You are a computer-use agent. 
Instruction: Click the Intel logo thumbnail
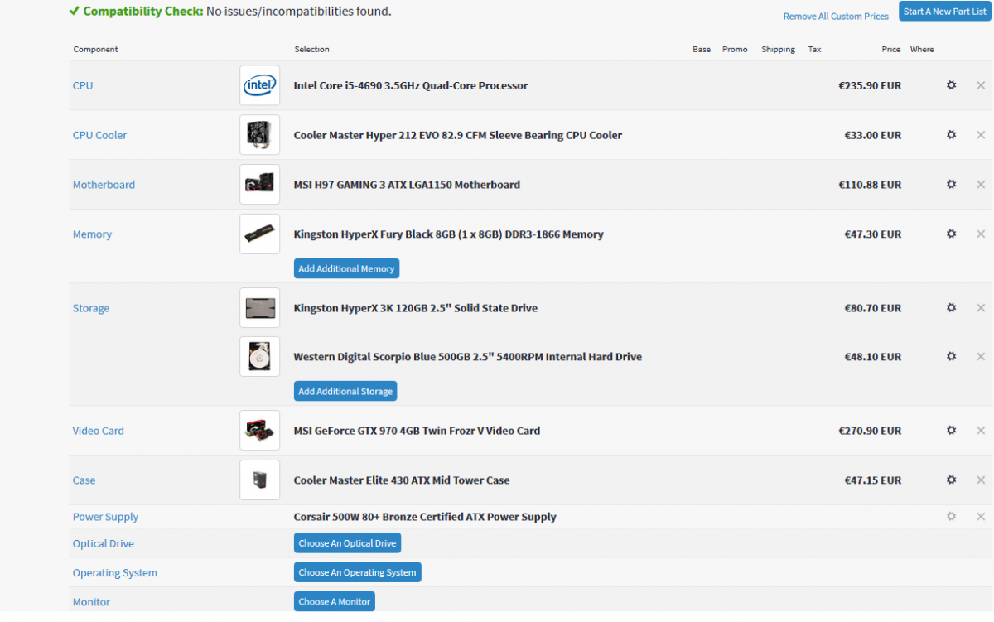(260, 85)
